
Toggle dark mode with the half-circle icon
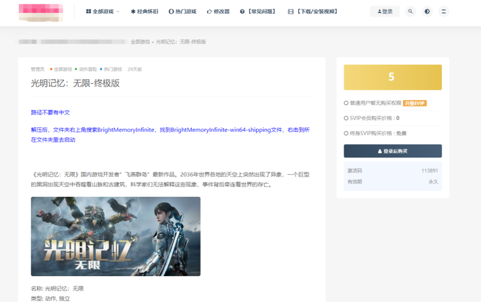(x=427, y=11)
